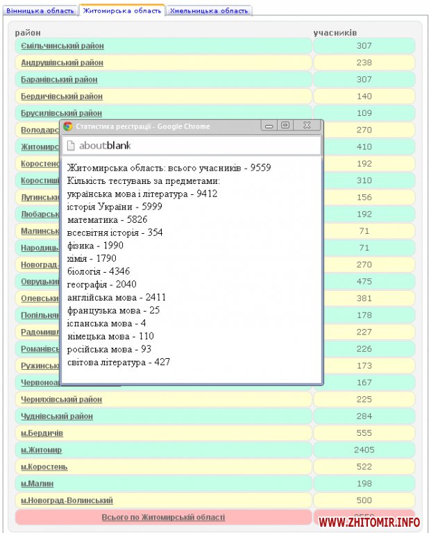Screen dimensions: 429x533
Task: Select the Житомирська область tab
Action: coord(121,11)
